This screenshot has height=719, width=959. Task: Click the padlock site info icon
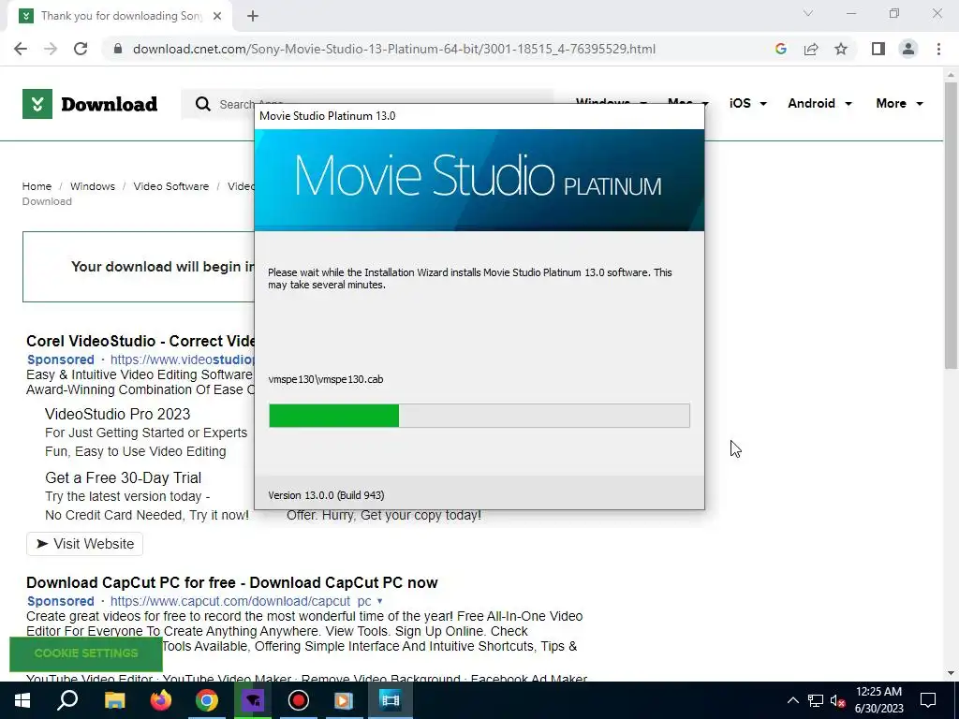coord(117,49)
